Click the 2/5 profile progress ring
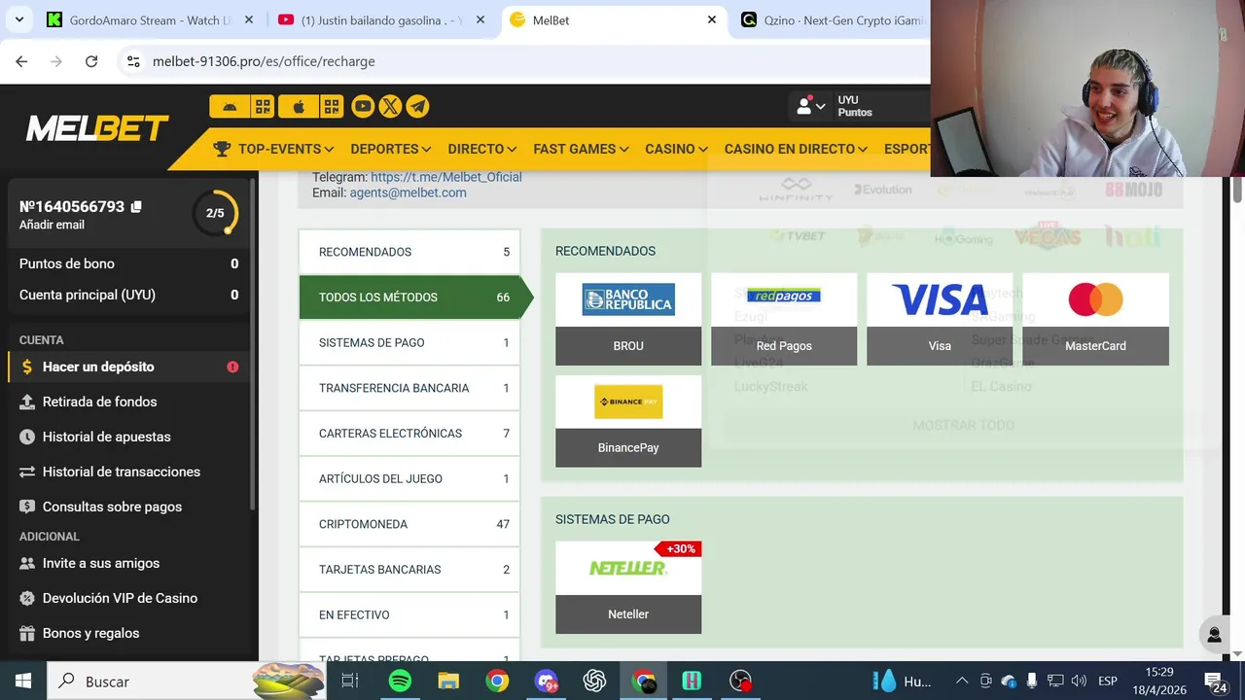This screenshot has width=1245, height=700. click(x=215, y=213)
